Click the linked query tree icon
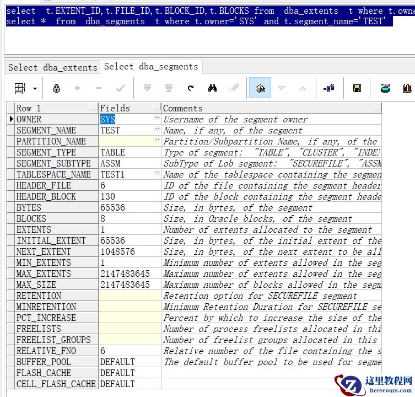Viewport: 415px width, 397px height. [329, 88]
